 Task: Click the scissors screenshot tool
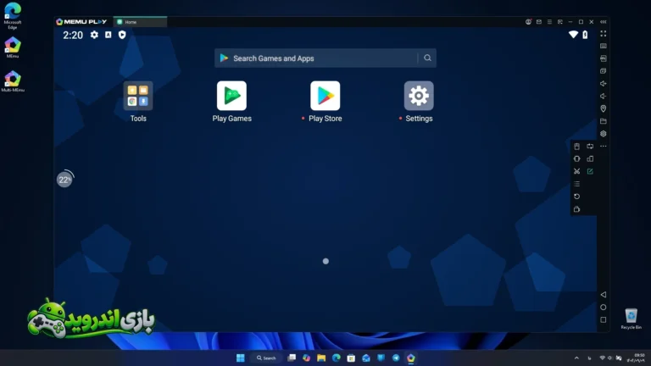(576, 171)
